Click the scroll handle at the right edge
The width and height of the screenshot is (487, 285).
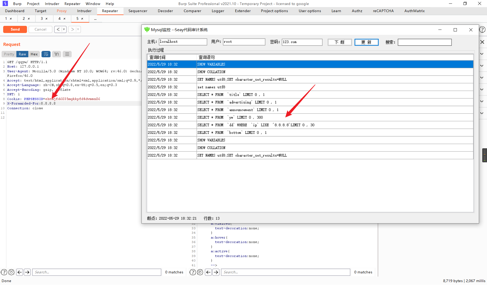(485, 155)
